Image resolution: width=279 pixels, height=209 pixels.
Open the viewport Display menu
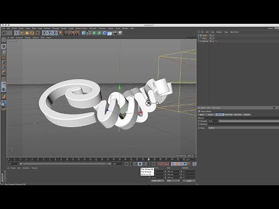(x=28, y=38)
